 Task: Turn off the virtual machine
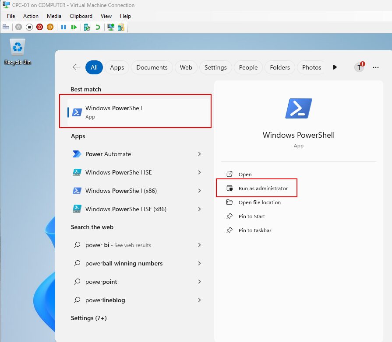(x=28, y=27)
